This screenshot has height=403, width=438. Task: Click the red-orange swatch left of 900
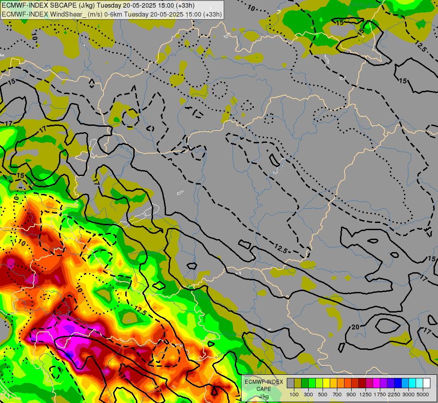pos(348,383)
